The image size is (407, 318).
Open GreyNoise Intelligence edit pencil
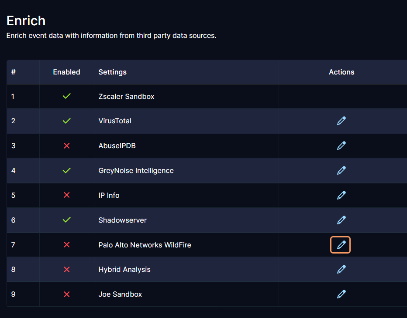click(x=341, y=170)
